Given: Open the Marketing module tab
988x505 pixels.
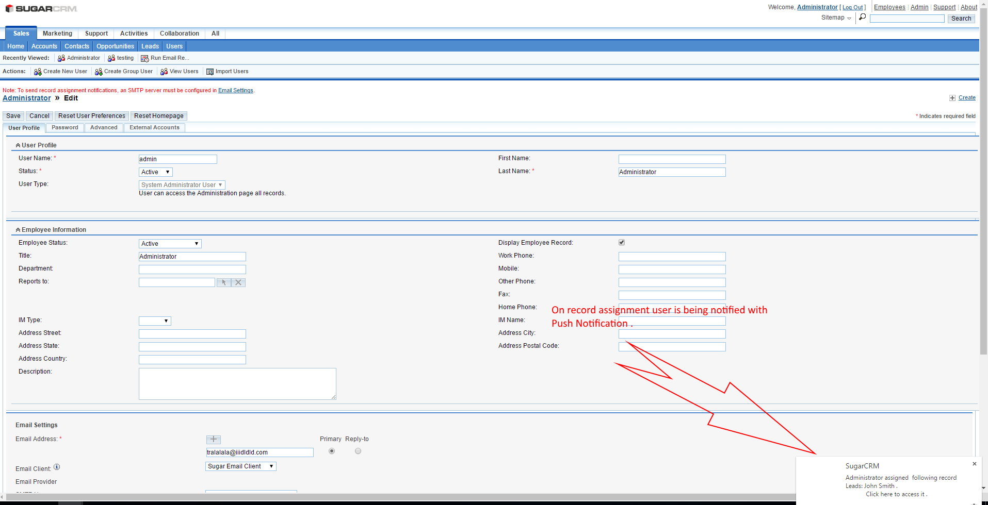Looking at the screenshot, I should (57, 33).
